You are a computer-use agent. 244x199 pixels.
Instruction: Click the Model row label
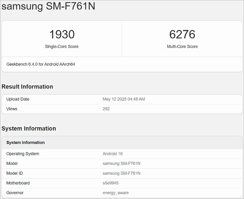(x=12, y=163)
